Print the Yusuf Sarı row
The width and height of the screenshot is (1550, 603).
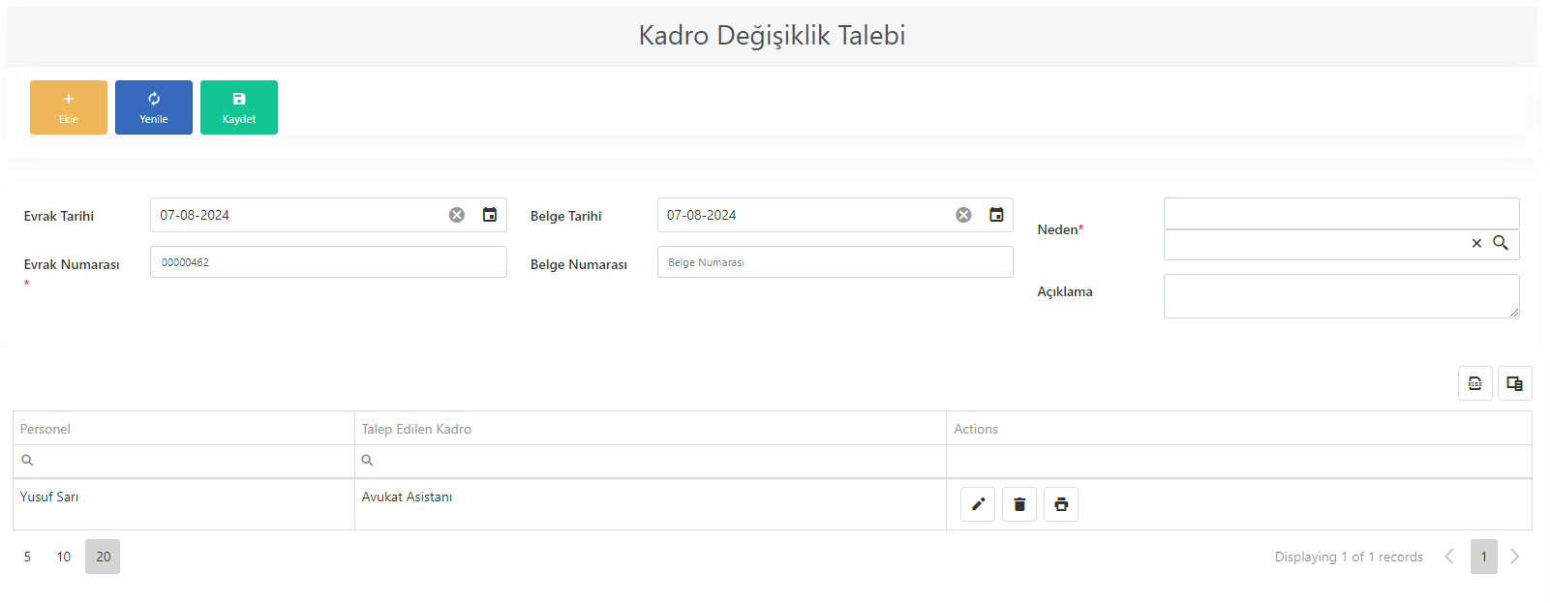point(1061,504)
